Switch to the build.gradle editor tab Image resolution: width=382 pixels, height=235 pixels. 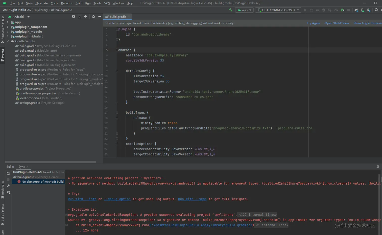coord(118,17)
